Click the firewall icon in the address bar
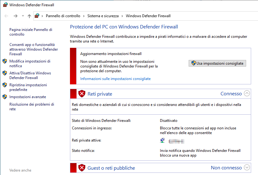Viewport: 258px width, 175px height. (37, 16)
